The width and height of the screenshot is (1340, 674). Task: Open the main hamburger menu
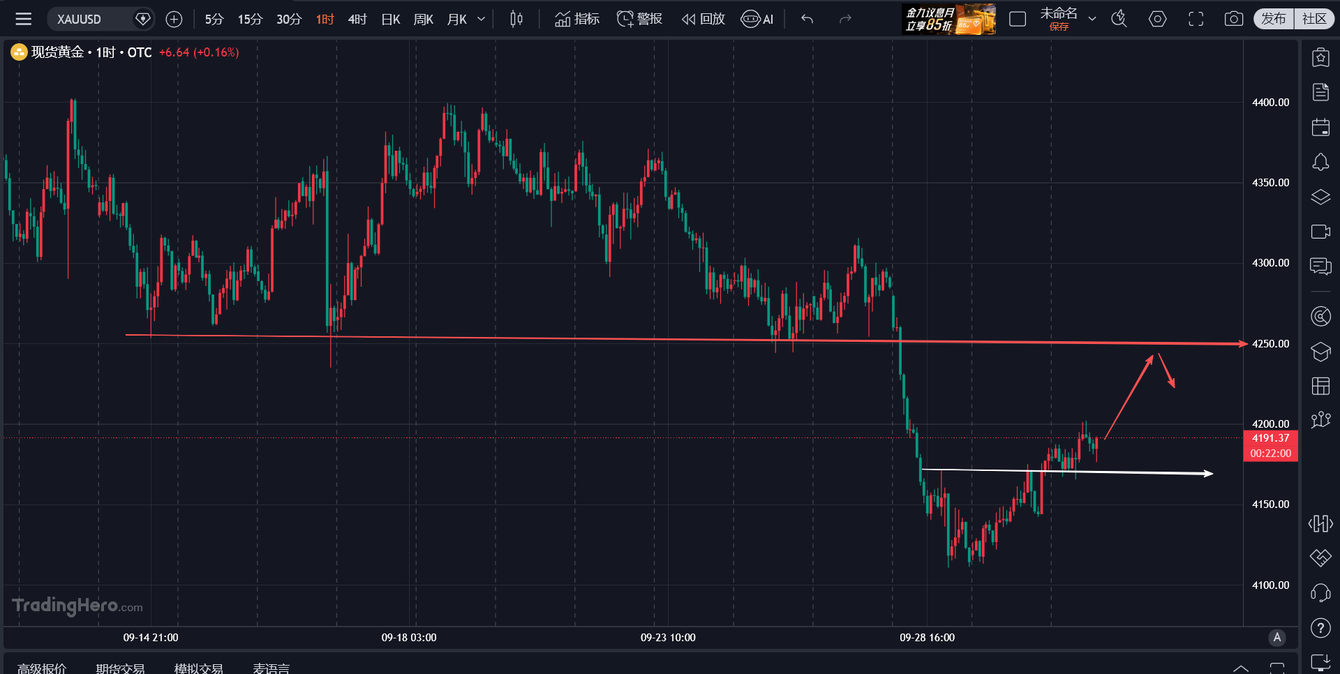coord(24,19)
